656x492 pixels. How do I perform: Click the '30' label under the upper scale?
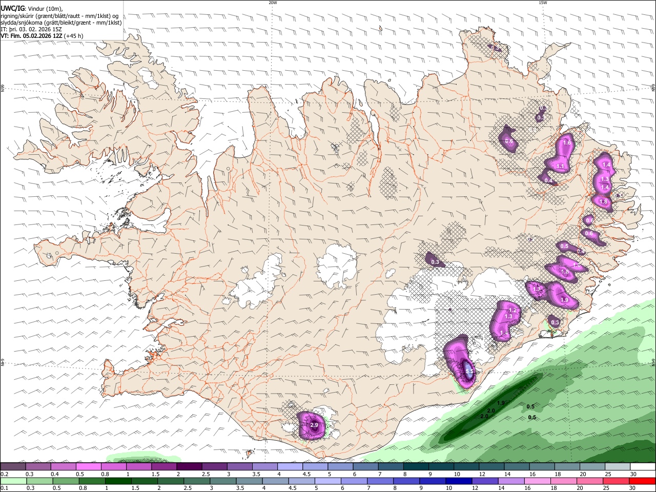[x=633, y=474]
